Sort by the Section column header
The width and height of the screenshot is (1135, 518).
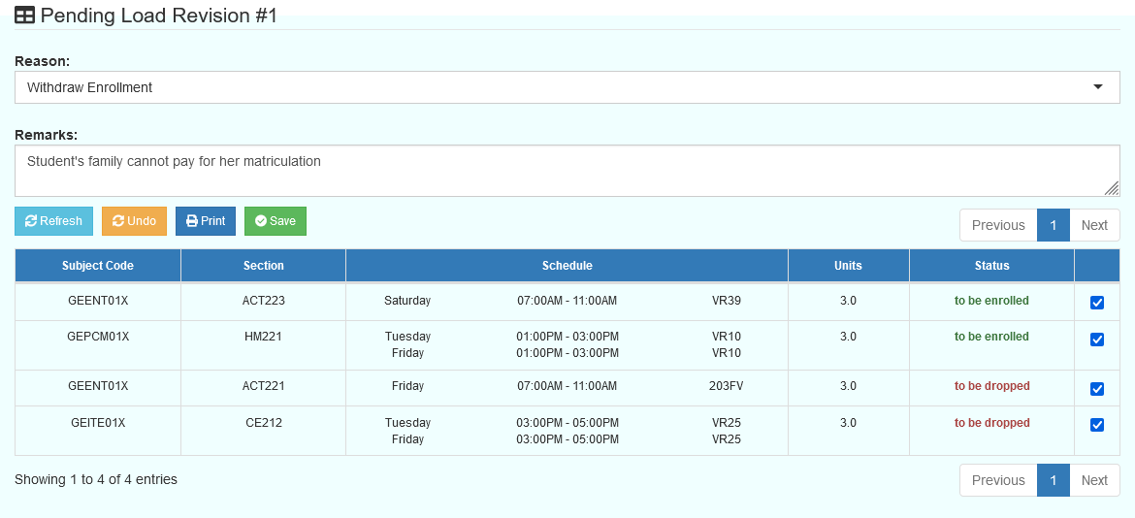point(264,266)
